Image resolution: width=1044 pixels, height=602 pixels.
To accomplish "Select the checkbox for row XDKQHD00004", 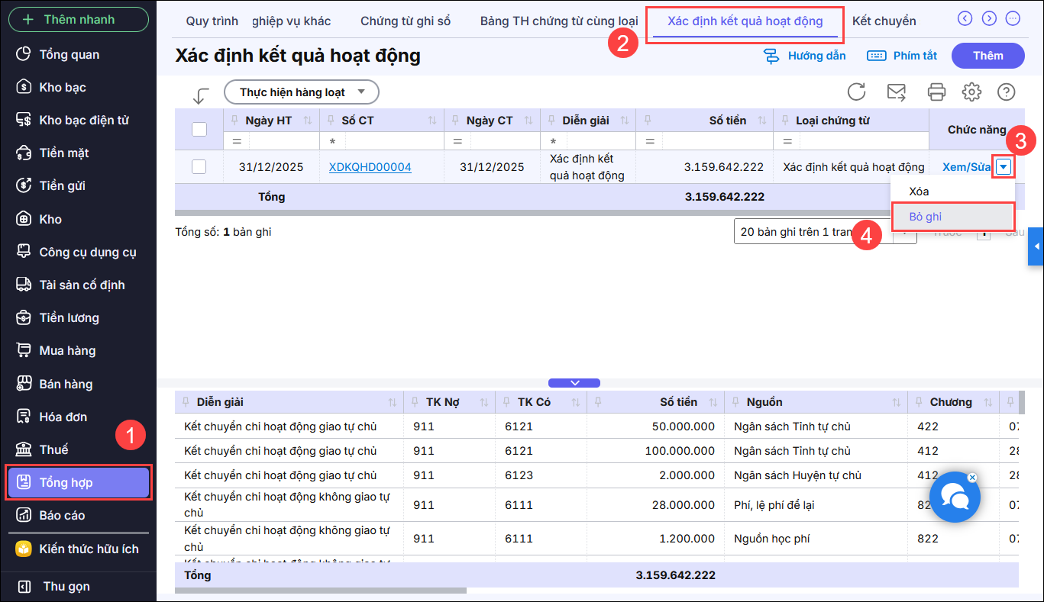I will 199,167.
